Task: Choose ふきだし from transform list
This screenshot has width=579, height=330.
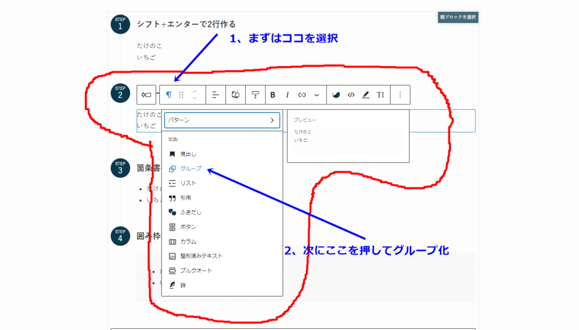Action: pos(191,212)
